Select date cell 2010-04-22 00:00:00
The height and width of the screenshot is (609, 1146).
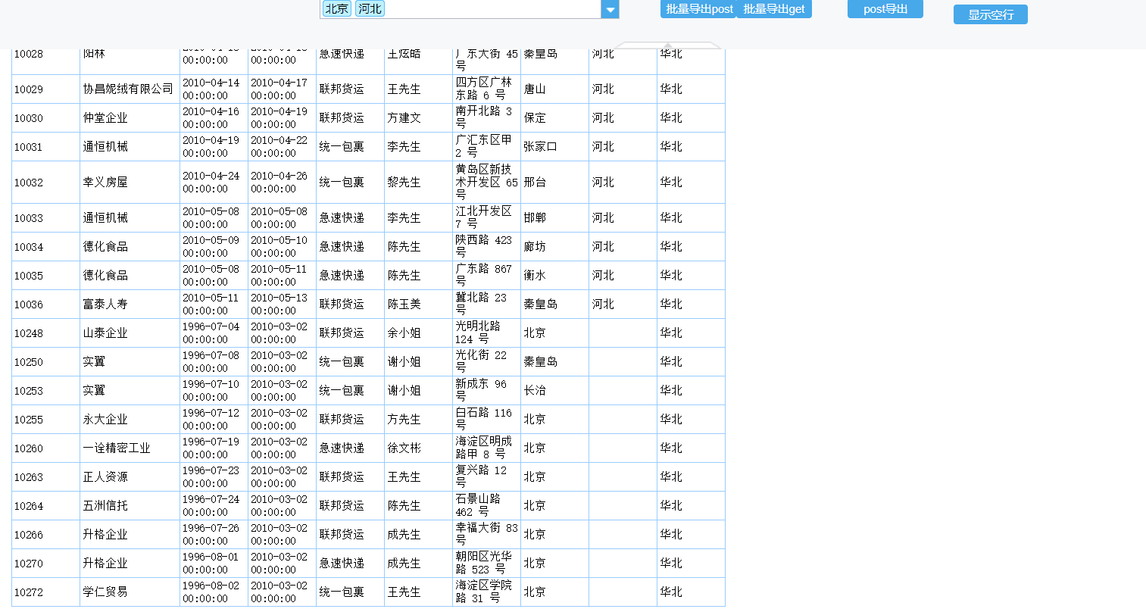pyautogui.click(x=282, y=147)
